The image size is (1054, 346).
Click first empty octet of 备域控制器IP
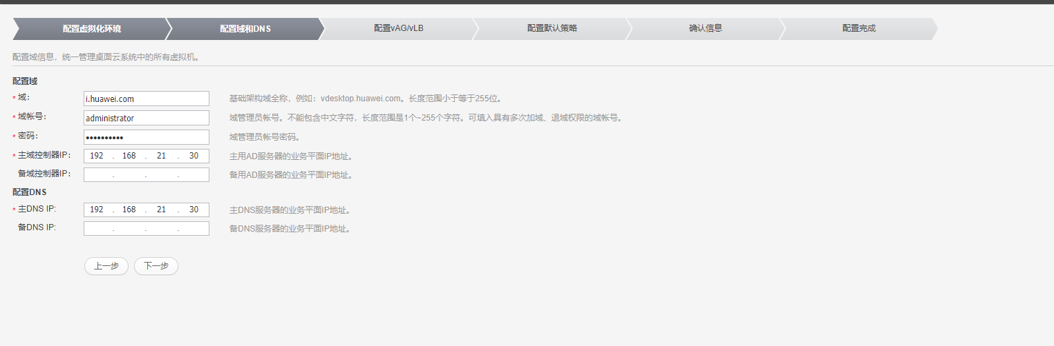pyautogui.click(x=97, y=175)
